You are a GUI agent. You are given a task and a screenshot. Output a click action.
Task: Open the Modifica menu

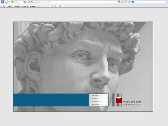pos(10,6)
